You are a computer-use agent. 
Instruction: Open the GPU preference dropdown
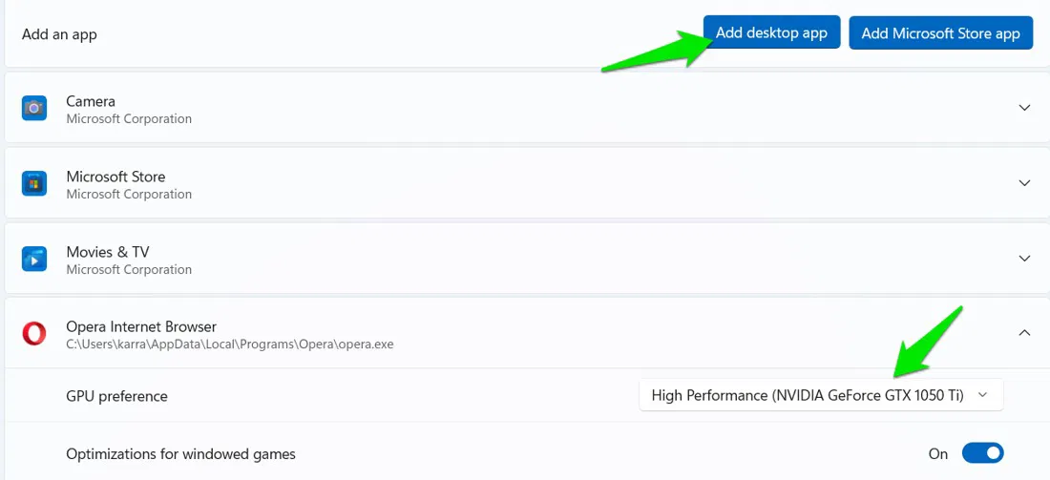[x=820, y=395]
